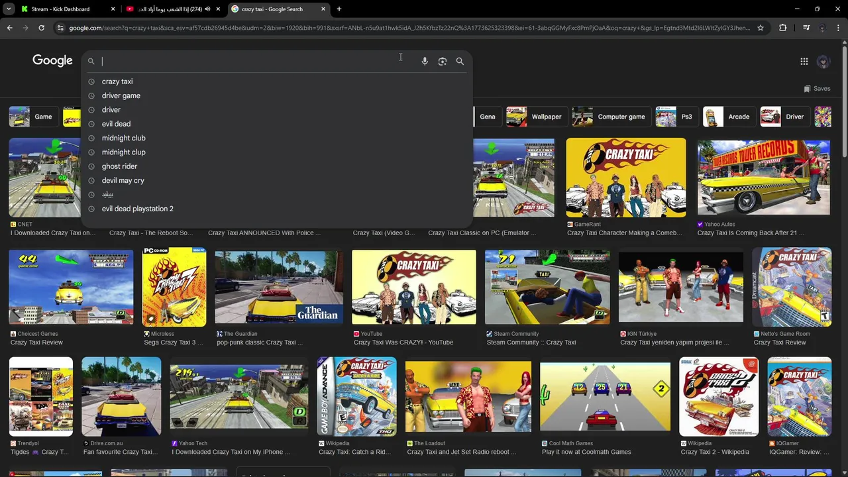This screenshot has height=477, width=848.
Task: Open 'Crazy Taxi Was CRAZY! - YouTube' link
Action: coord(403,343)
